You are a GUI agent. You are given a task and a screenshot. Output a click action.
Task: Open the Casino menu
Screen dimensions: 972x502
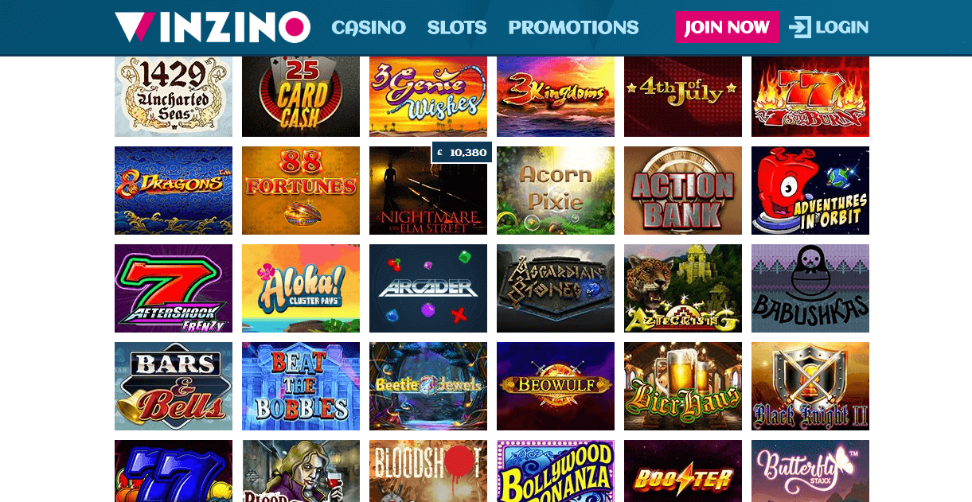[x=369, y=28]
